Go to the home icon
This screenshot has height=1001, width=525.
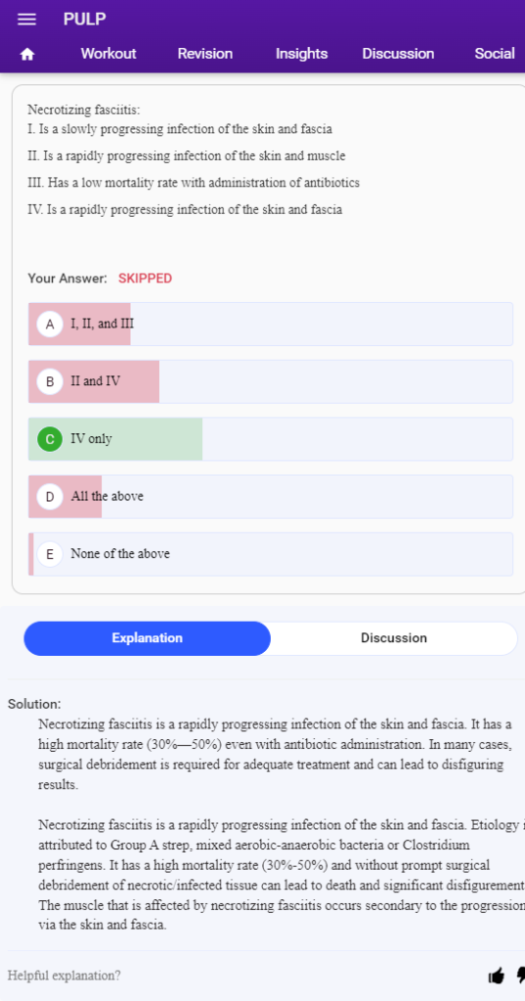click(x=26, y=55)
